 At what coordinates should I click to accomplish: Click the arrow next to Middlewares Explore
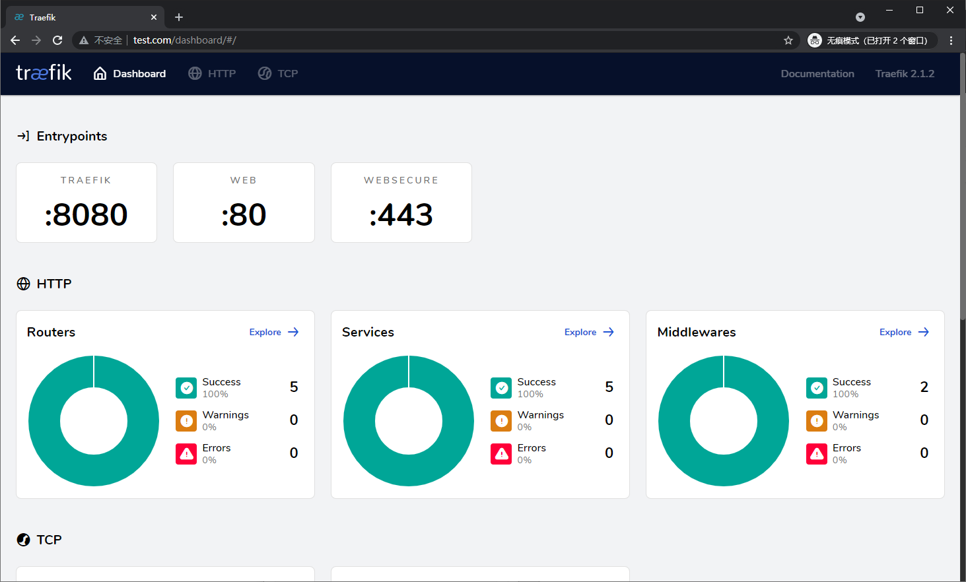click(x=924, y=332)
